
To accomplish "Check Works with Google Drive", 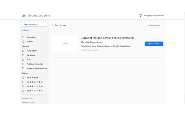I will pyautogui.click(x=23, y=68).
